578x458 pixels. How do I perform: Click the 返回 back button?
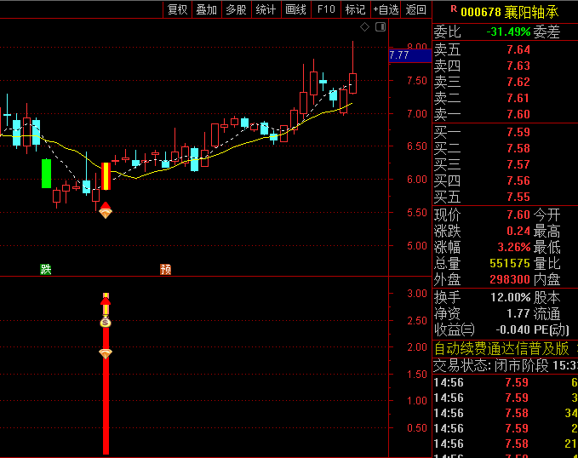point(415,9)
